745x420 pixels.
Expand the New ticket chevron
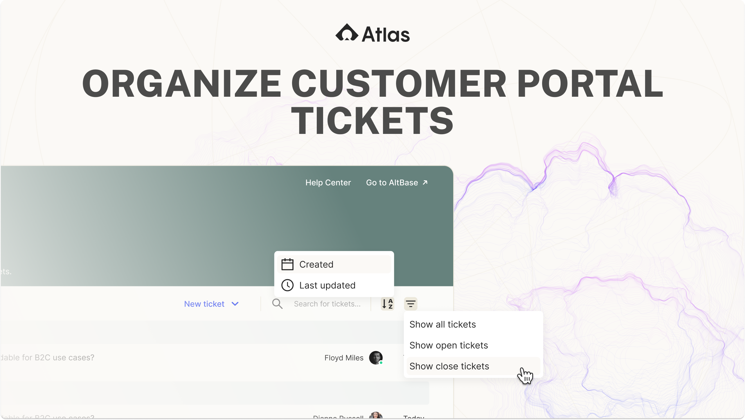pyautogui.click(x=235, y=304)
